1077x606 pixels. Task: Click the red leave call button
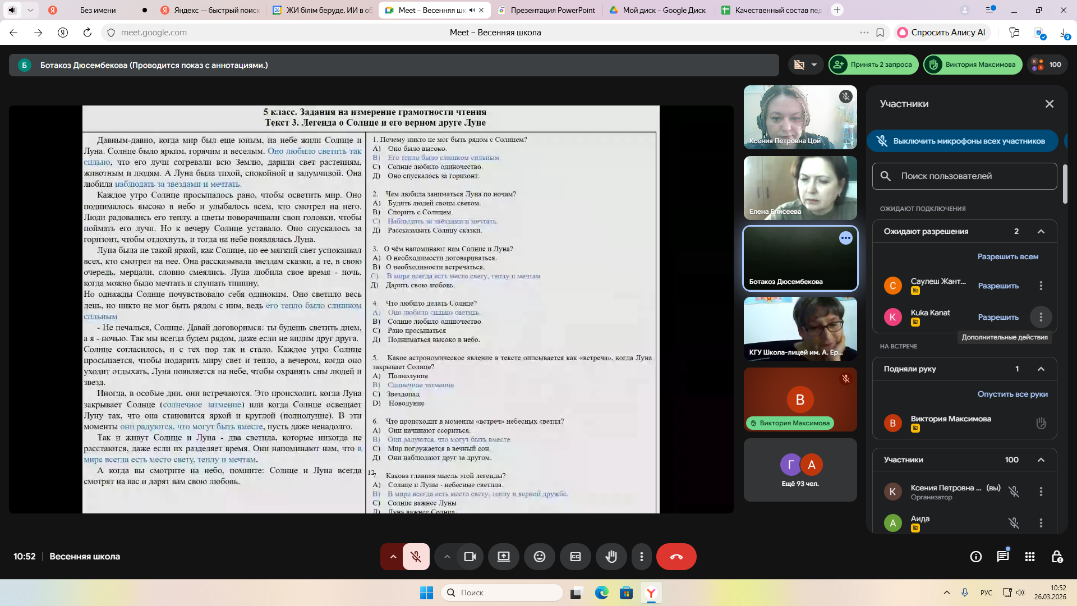point(676,557)
